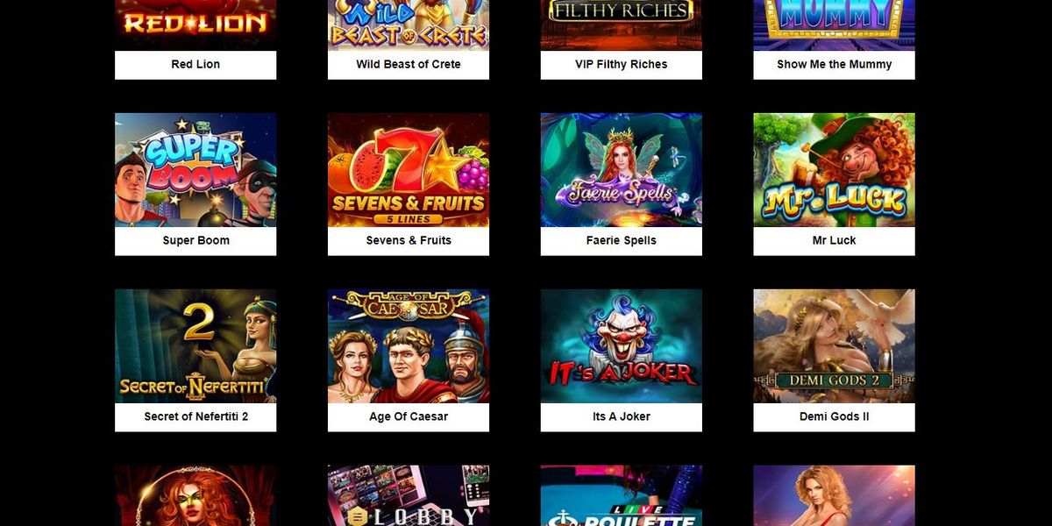This screenshot has width=1052, height=526.
Task: Open the VIP Filthy Riches title link
Action: pos(622,64)
